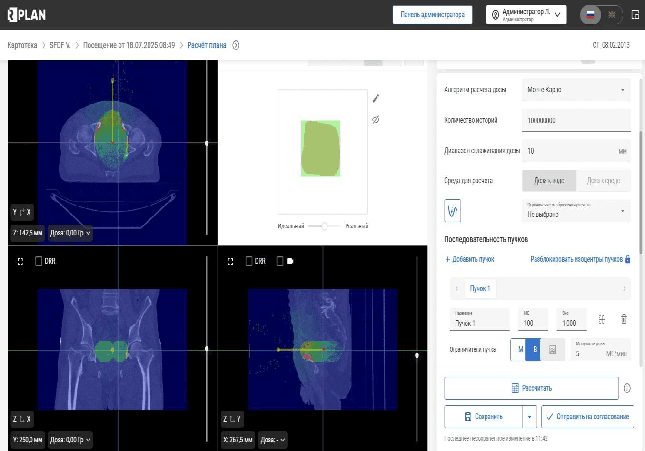Open the Сохранить split-button arrow
Screen dimensions: 645x451
[529, 417]
